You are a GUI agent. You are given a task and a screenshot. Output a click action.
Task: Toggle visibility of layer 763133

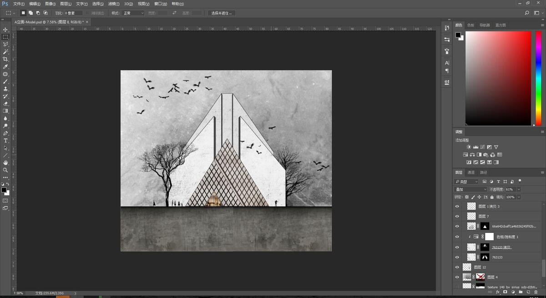click(x=458, y=257)
